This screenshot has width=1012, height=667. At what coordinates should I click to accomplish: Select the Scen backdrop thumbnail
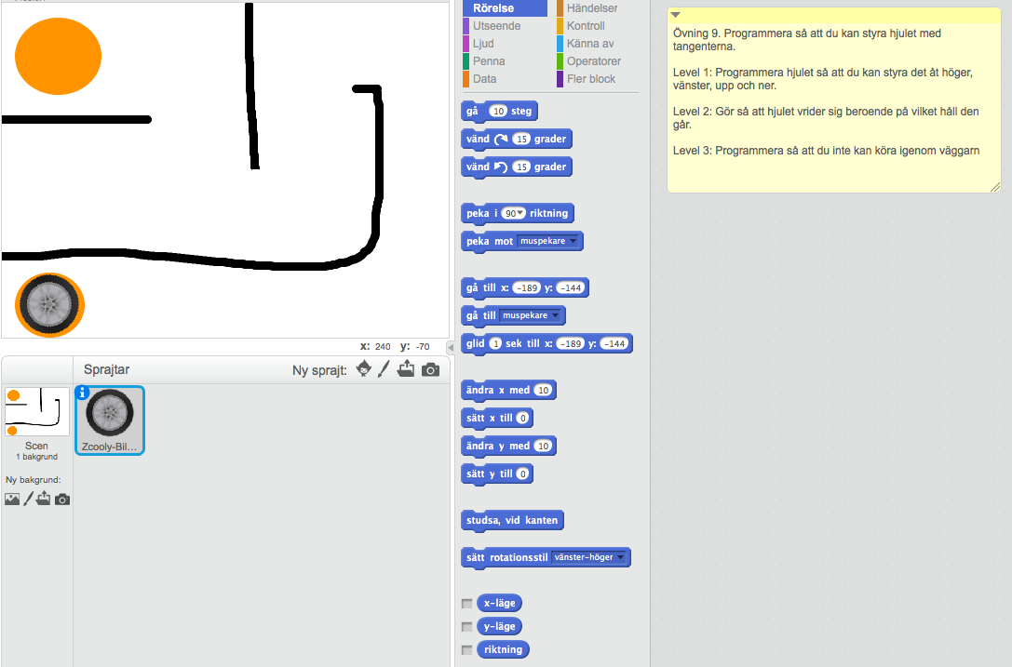37,411
